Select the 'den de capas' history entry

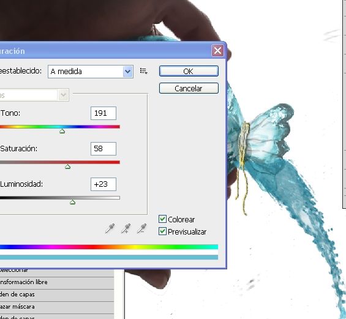pyautogui.click(x=57, y=295)
